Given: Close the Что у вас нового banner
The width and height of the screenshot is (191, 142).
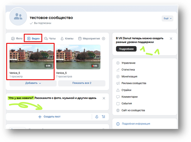Looking at the screenshot, I should point(104,98).
